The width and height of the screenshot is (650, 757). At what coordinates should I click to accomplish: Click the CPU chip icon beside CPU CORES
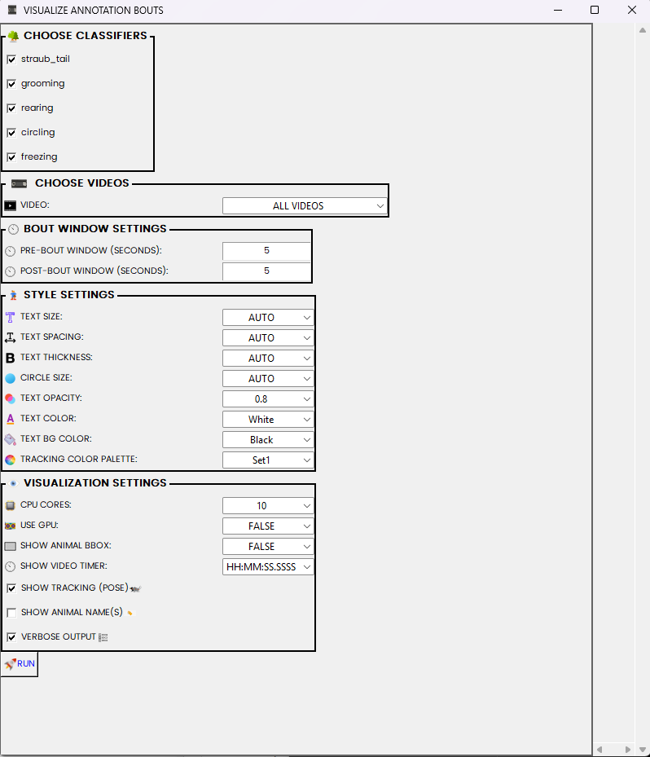(x=10, y=505)
